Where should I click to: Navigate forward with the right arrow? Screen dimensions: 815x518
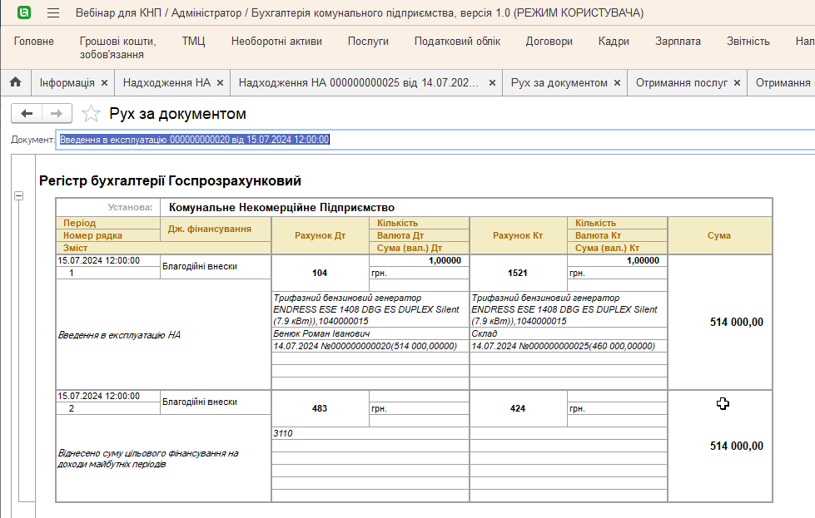click(57, 114)
